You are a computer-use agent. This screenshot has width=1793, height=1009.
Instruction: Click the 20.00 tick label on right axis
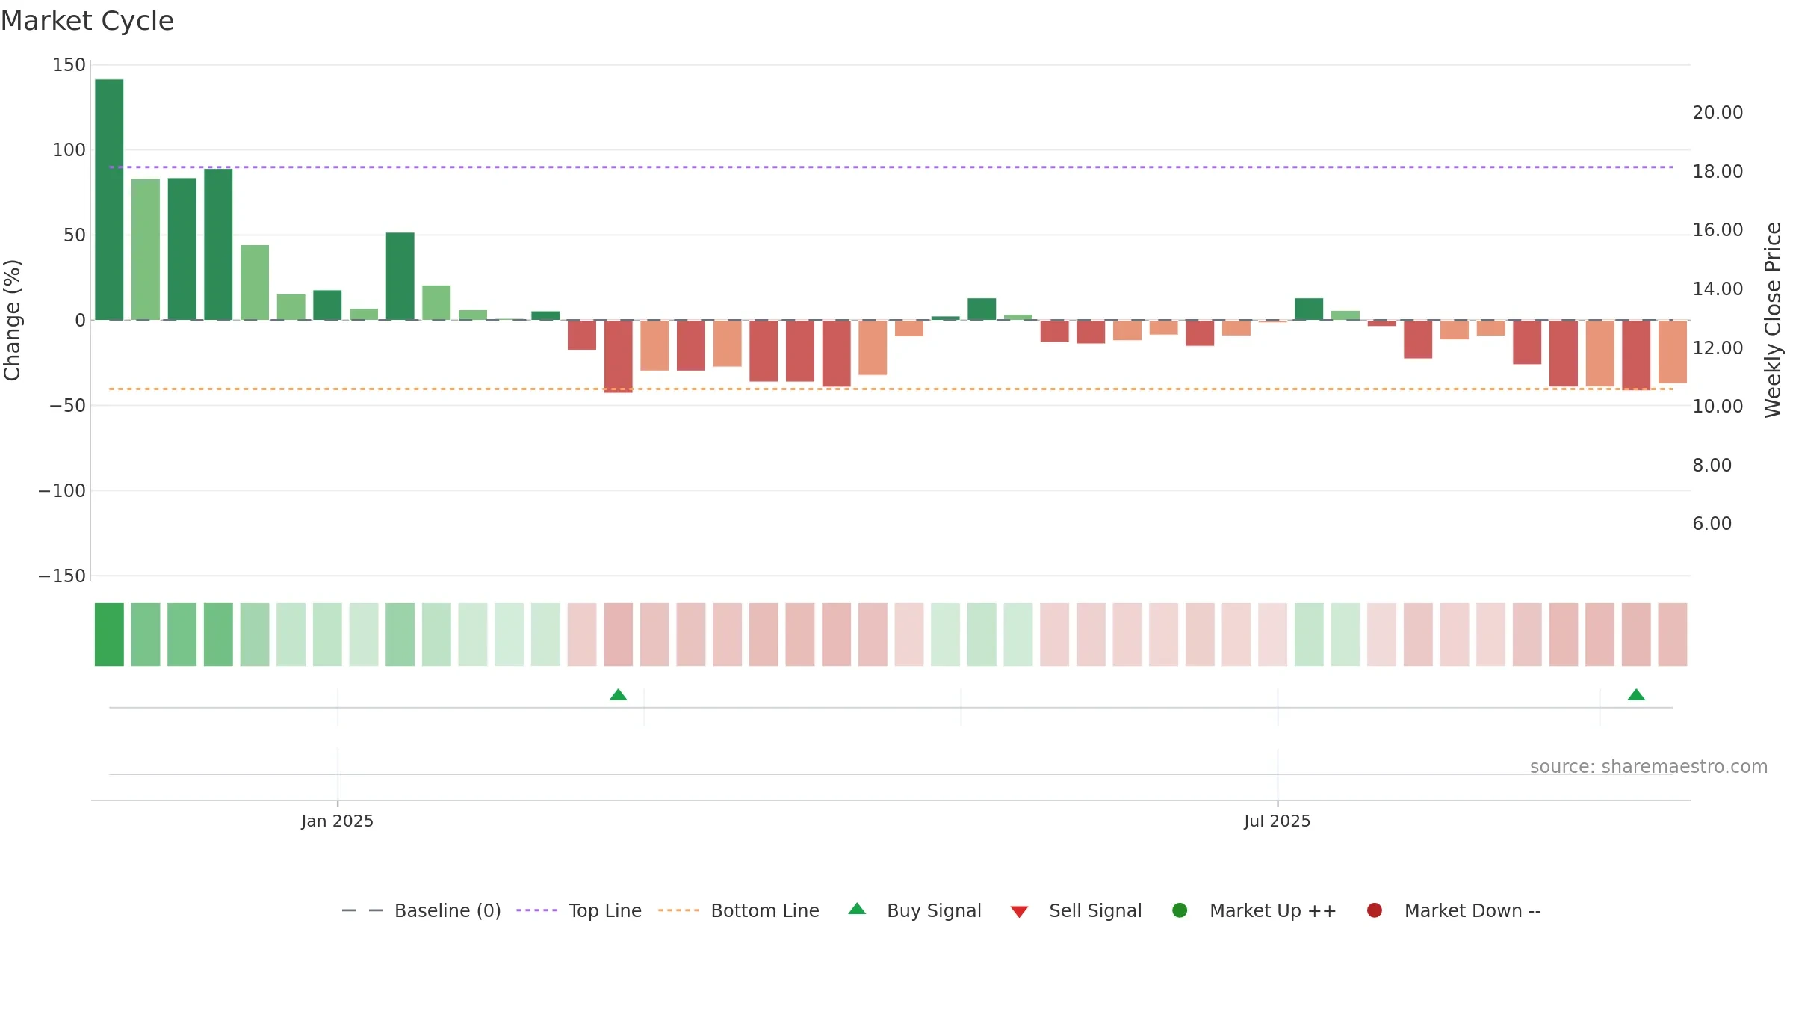click(x=1718, y=113)
